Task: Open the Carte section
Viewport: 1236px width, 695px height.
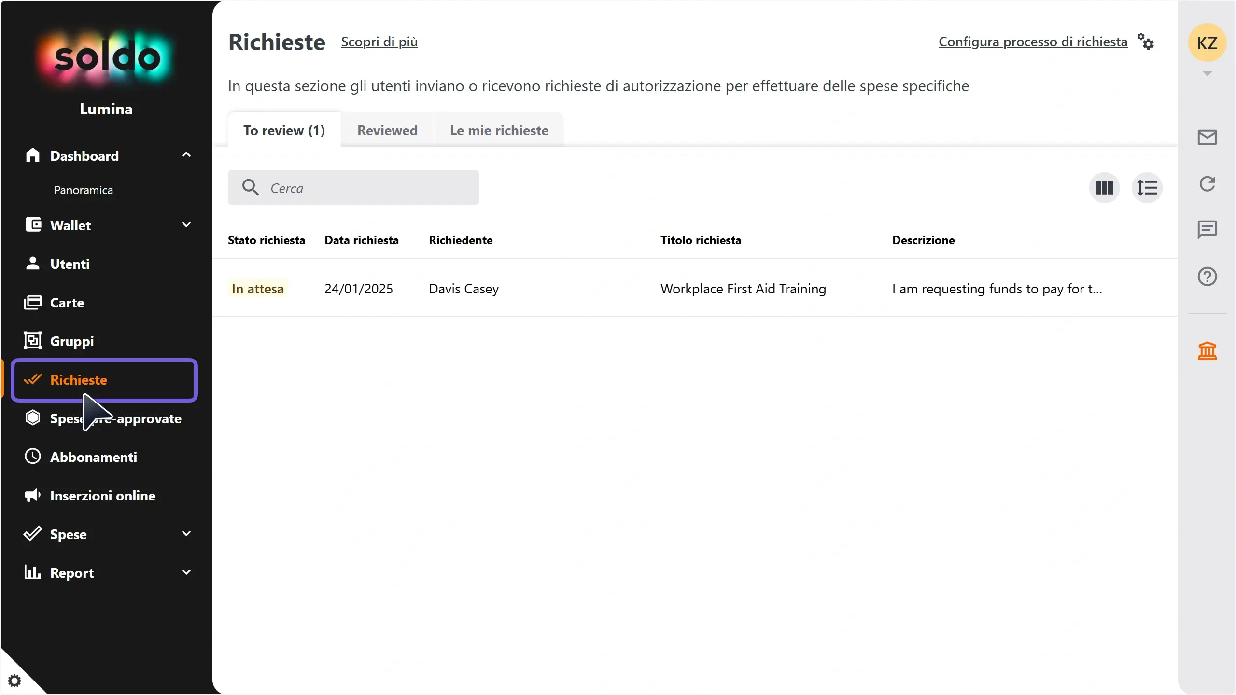Action: click(67, 303)
